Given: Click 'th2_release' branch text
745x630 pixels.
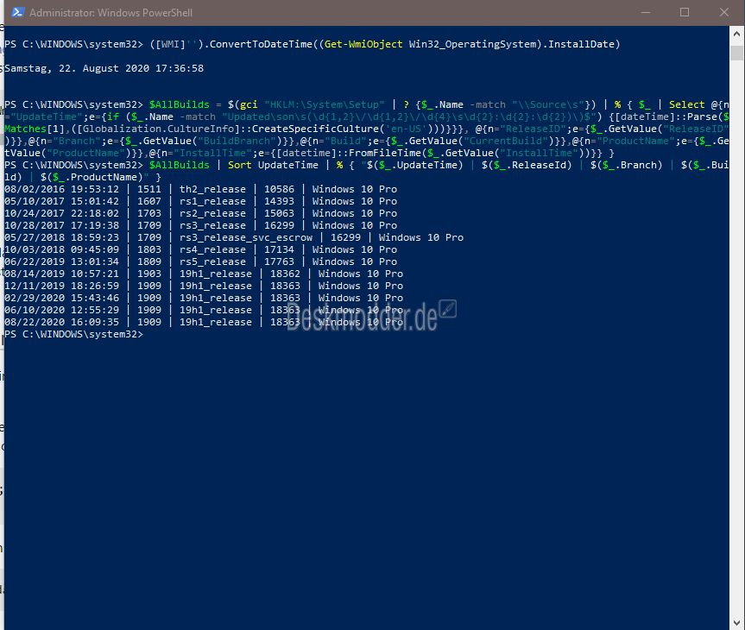Looking at the screenshot, I should click(x=212, y=189).
